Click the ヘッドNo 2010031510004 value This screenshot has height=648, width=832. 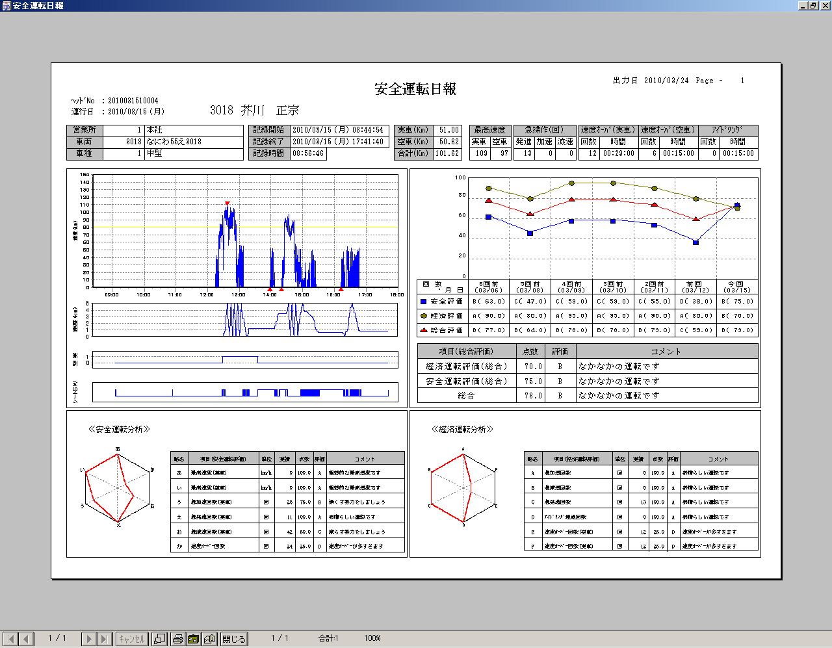(133, 101)
